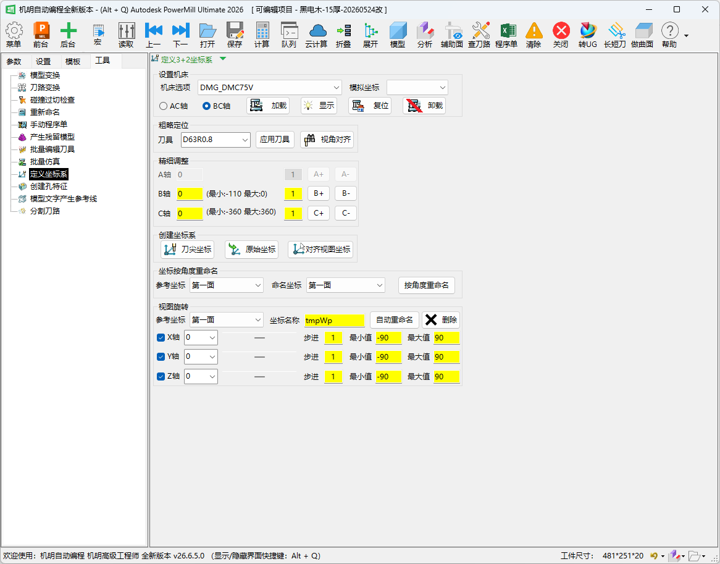The image size is (720, 564).
Task: Run the 宏 macro icon
Action: coord(98,35)
